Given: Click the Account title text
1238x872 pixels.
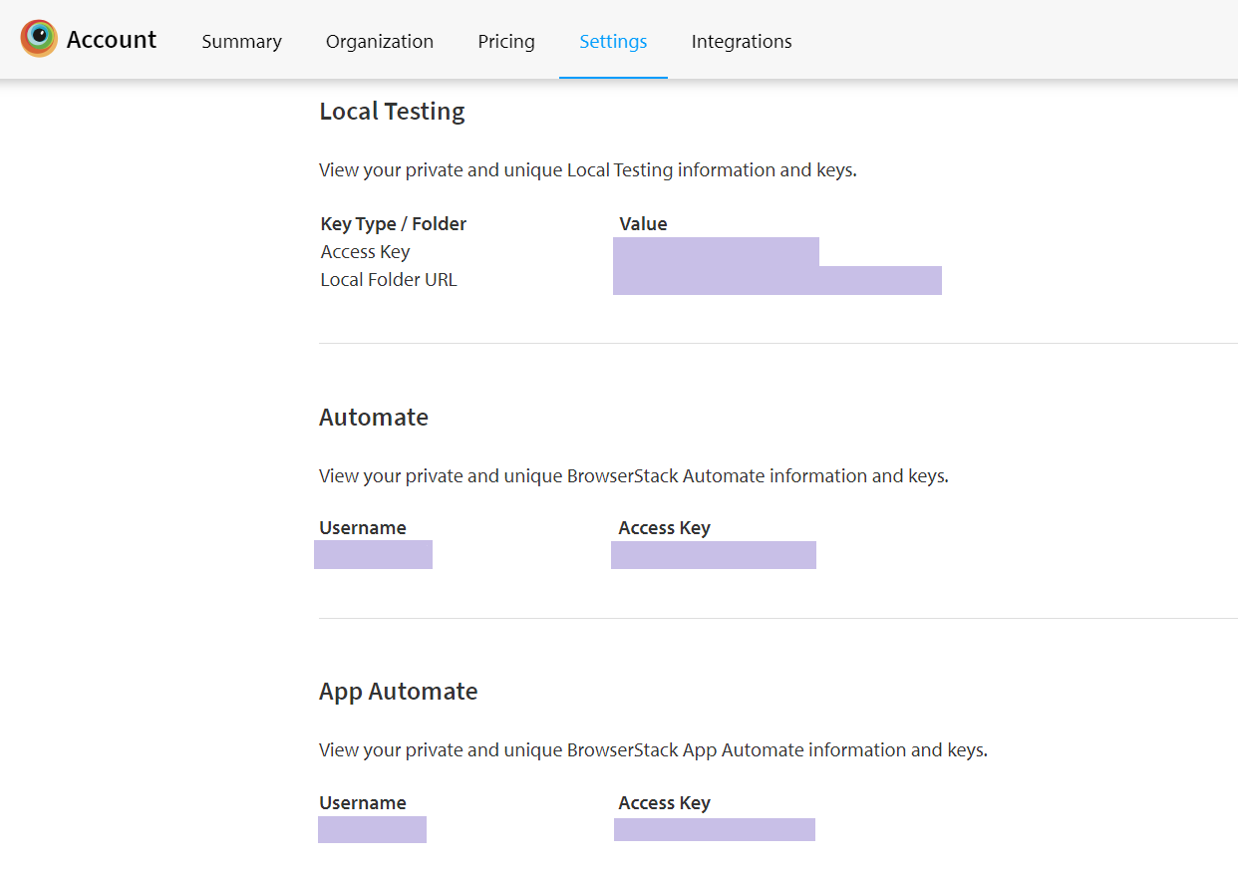Looking at the screenshot, I should coord(112,40).
